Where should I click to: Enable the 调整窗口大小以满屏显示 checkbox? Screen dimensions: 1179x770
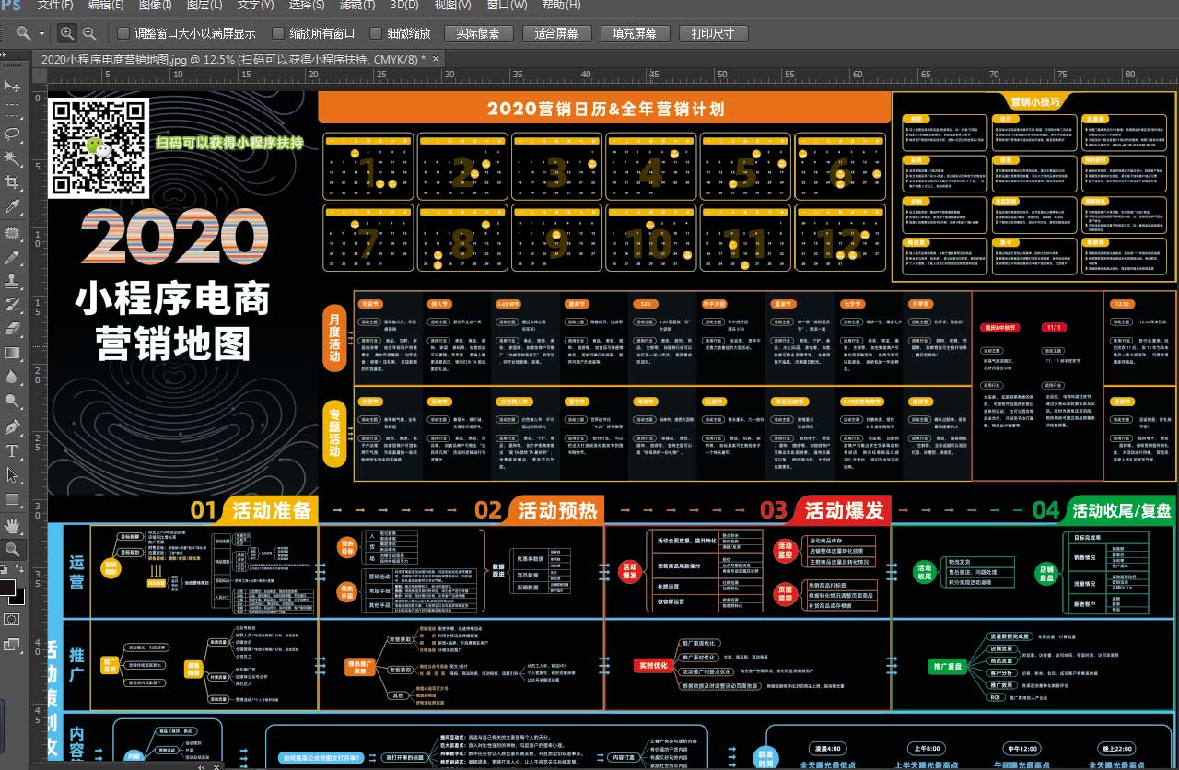coord(122,33)
